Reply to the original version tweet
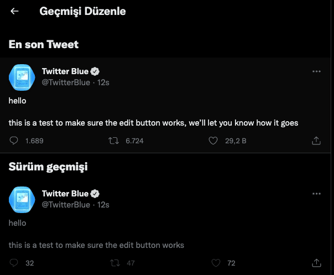This screenshot has height=275, width=334. [14, 262]
